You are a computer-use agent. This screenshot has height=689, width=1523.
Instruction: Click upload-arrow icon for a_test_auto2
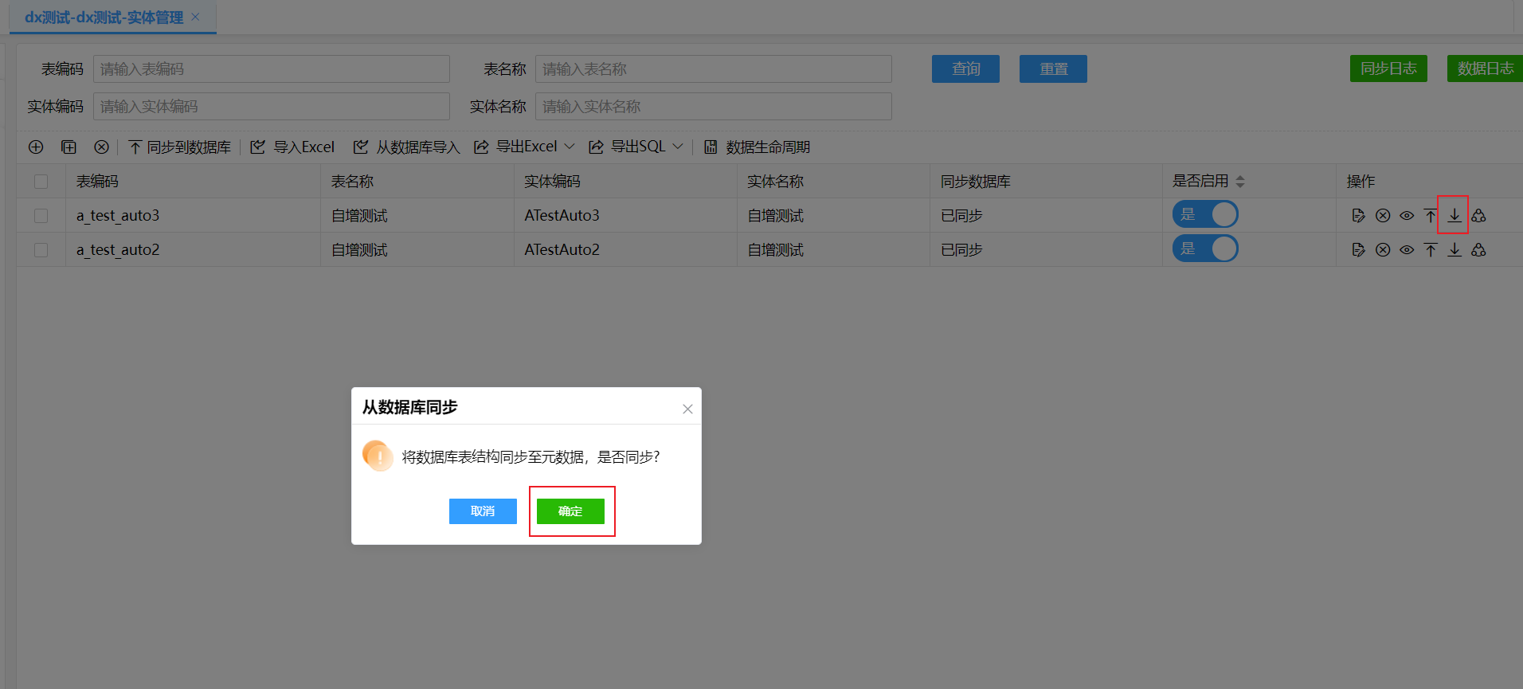1431,250
